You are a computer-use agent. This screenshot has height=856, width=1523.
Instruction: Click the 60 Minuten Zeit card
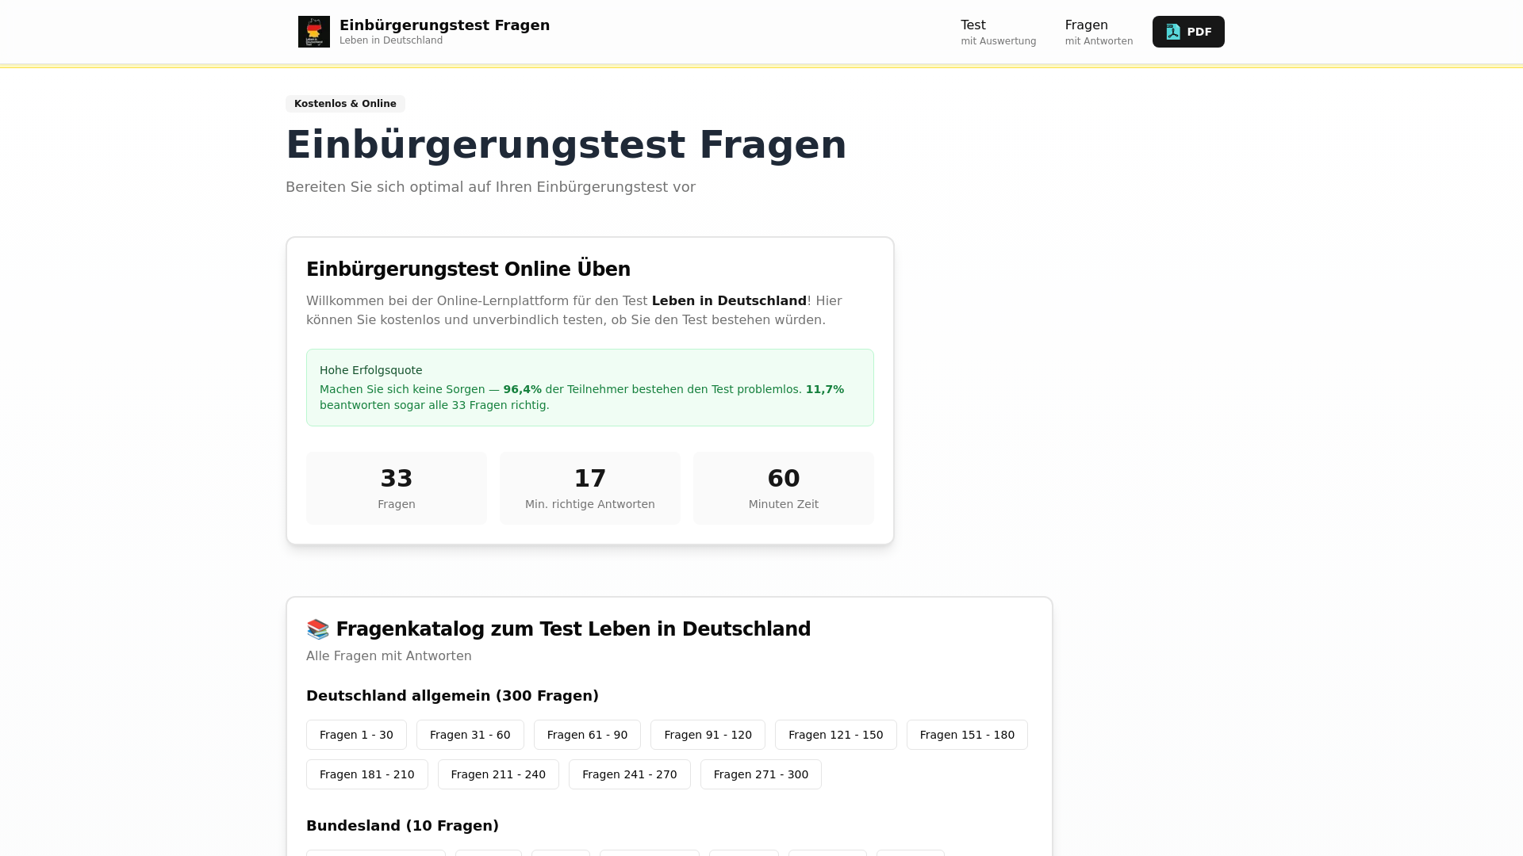pyautogui.click(x=784, y=488)
